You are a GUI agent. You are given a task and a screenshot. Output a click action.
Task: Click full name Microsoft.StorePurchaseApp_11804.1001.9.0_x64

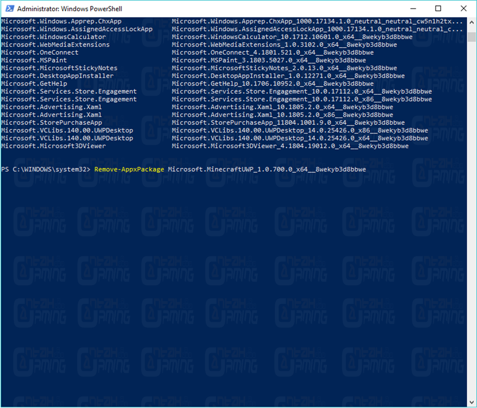pos(288,123)
